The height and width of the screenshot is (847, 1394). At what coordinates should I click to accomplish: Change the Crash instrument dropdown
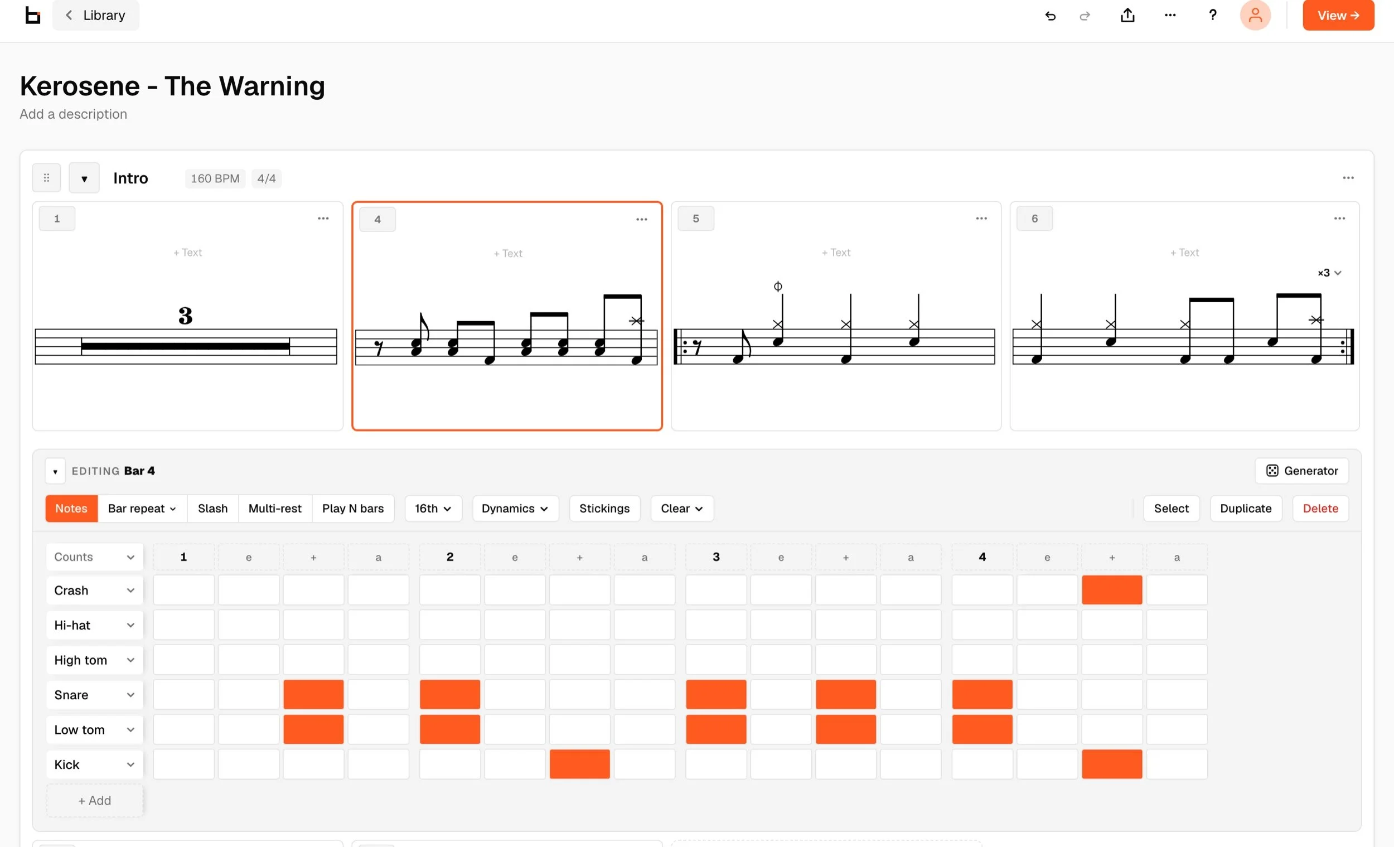point(94,591)
